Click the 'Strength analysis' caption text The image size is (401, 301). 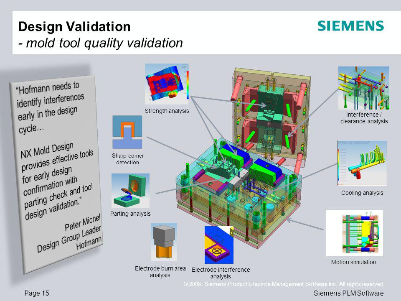coord(167,111)
